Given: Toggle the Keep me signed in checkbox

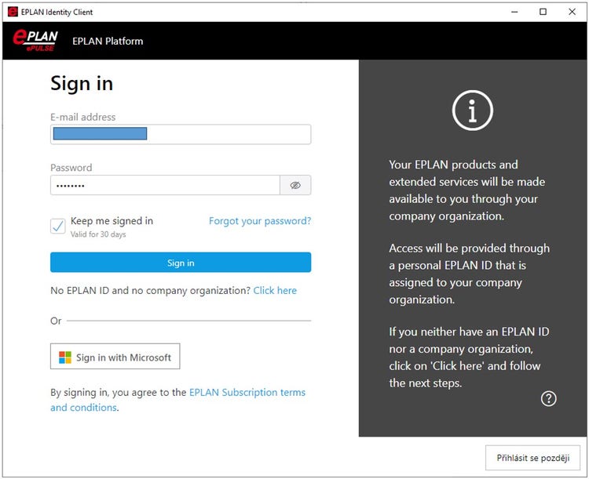Looking at the screenshot, I should (58, 227).
